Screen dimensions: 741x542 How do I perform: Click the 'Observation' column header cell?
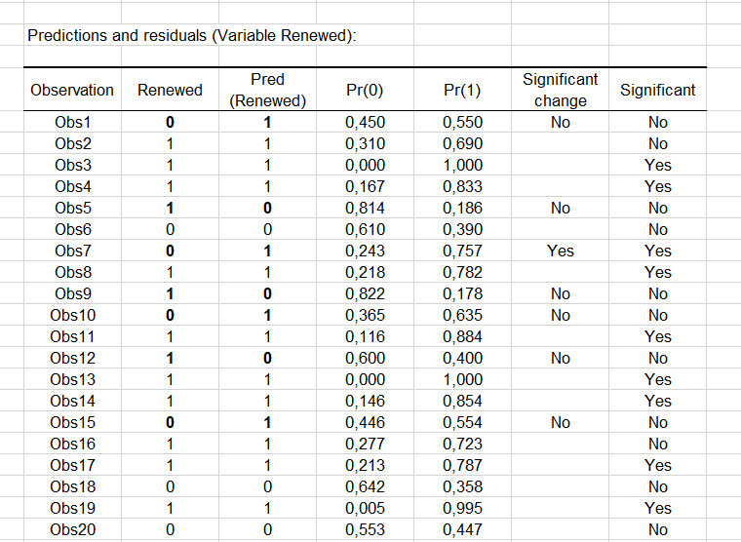[x=72, y=90]
